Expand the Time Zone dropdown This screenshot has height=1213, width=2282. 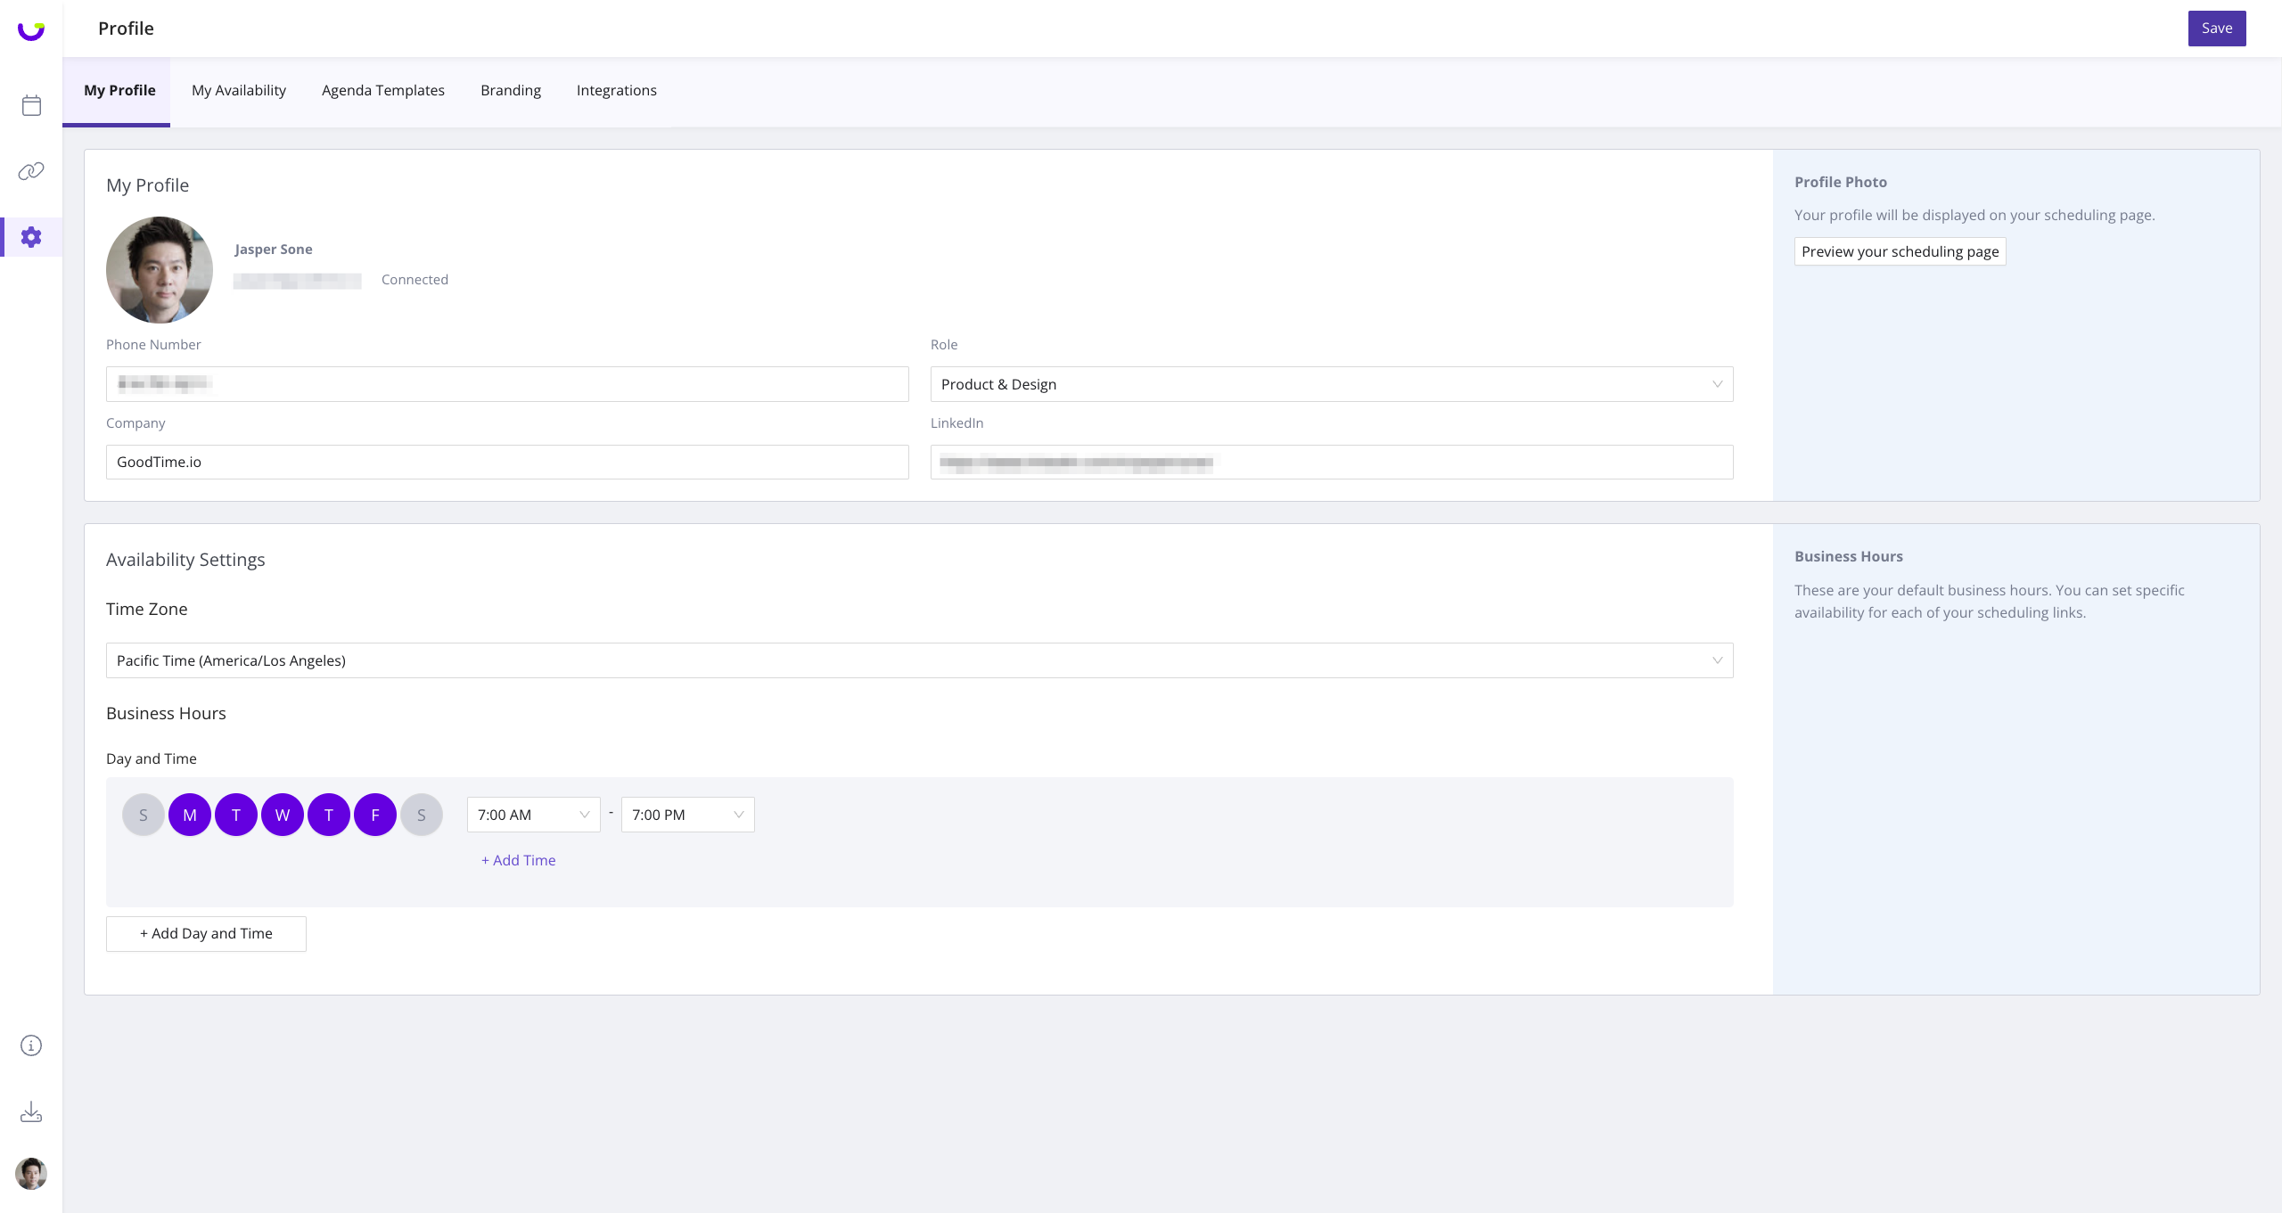pos(919,660)
